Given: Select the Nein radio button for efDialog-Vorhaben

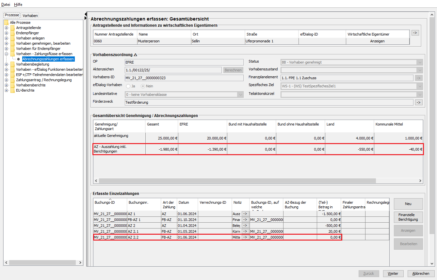Looking at the screenshot, I should pos(143,86).
